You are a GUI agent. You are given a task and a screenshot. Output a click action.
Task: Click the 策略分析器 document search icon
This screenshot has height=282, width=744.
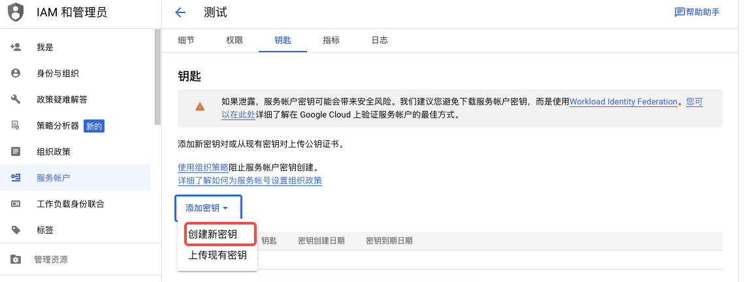point(16,125)
